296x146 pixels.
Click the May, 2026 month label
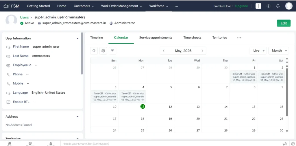click(x=183, y=51)
